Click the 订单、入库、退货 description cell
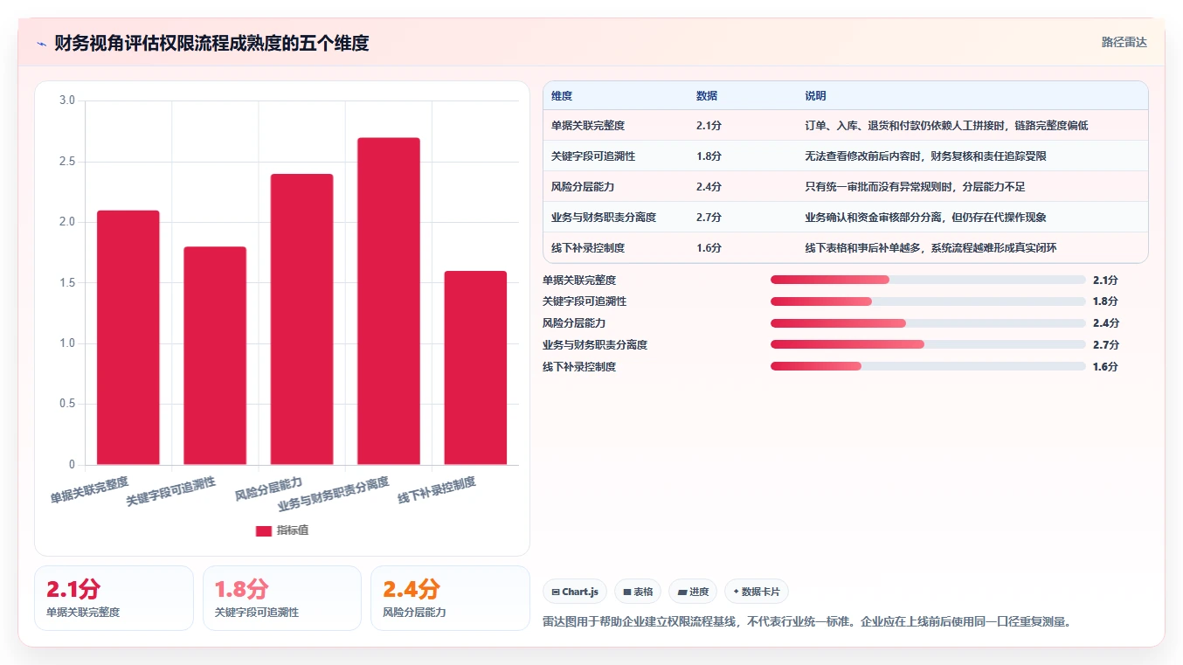This screenshot has height=665, width=1183. pyautogui.click(x=972, y=126)
